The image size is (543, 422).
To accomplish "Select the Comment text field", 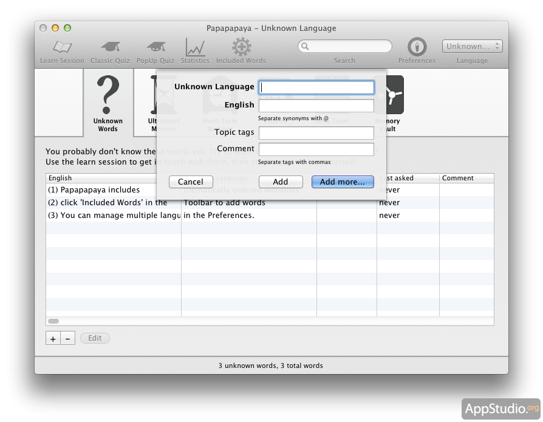I will (x=316, y=149).
